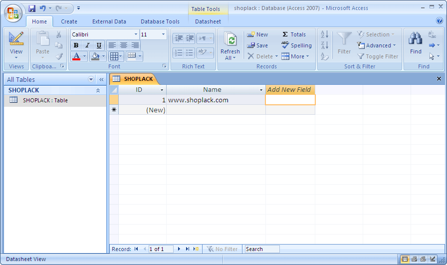Collapse the SHOPLACK group
The image size is (447, 265).
pos(98,90)
